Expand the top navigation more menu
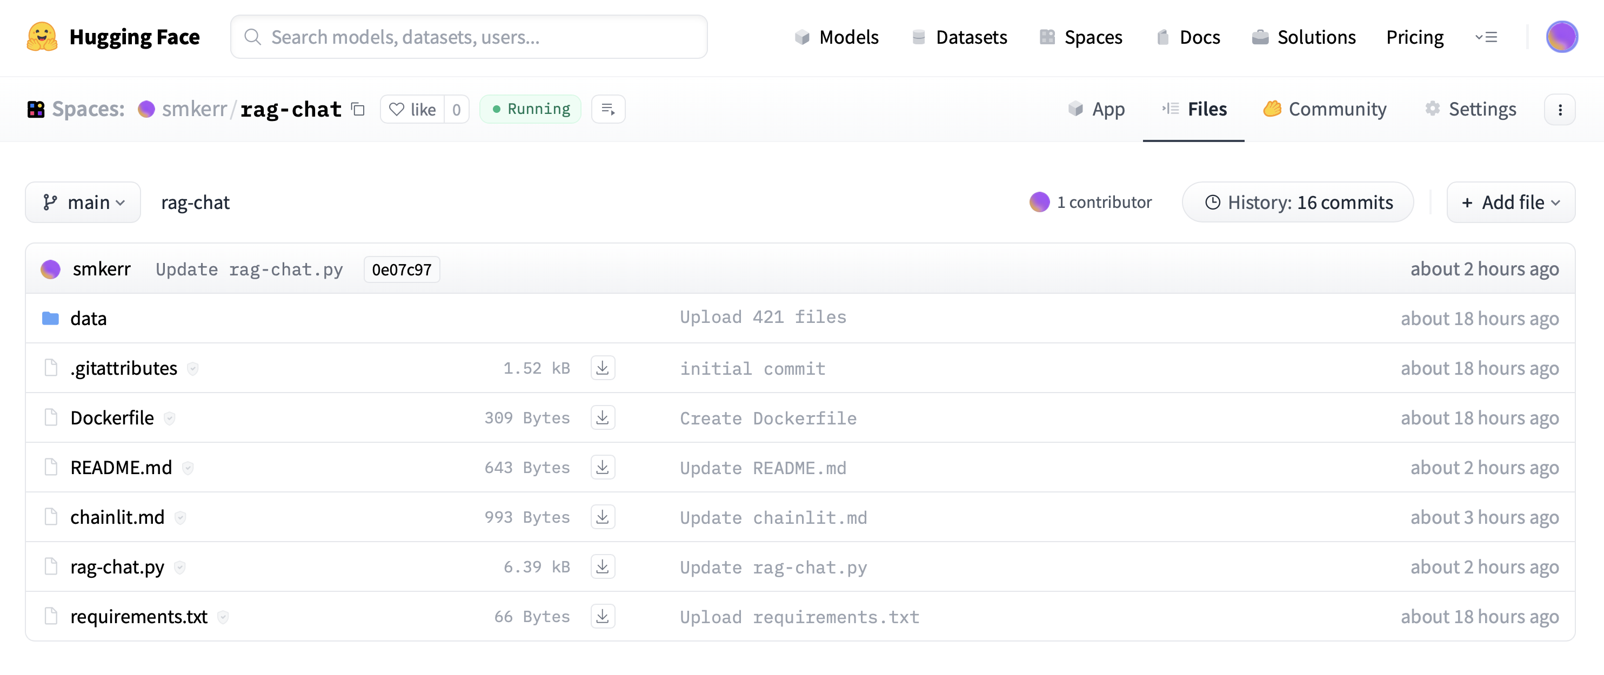1604x675 pixels. click(x=1486, y=37)
